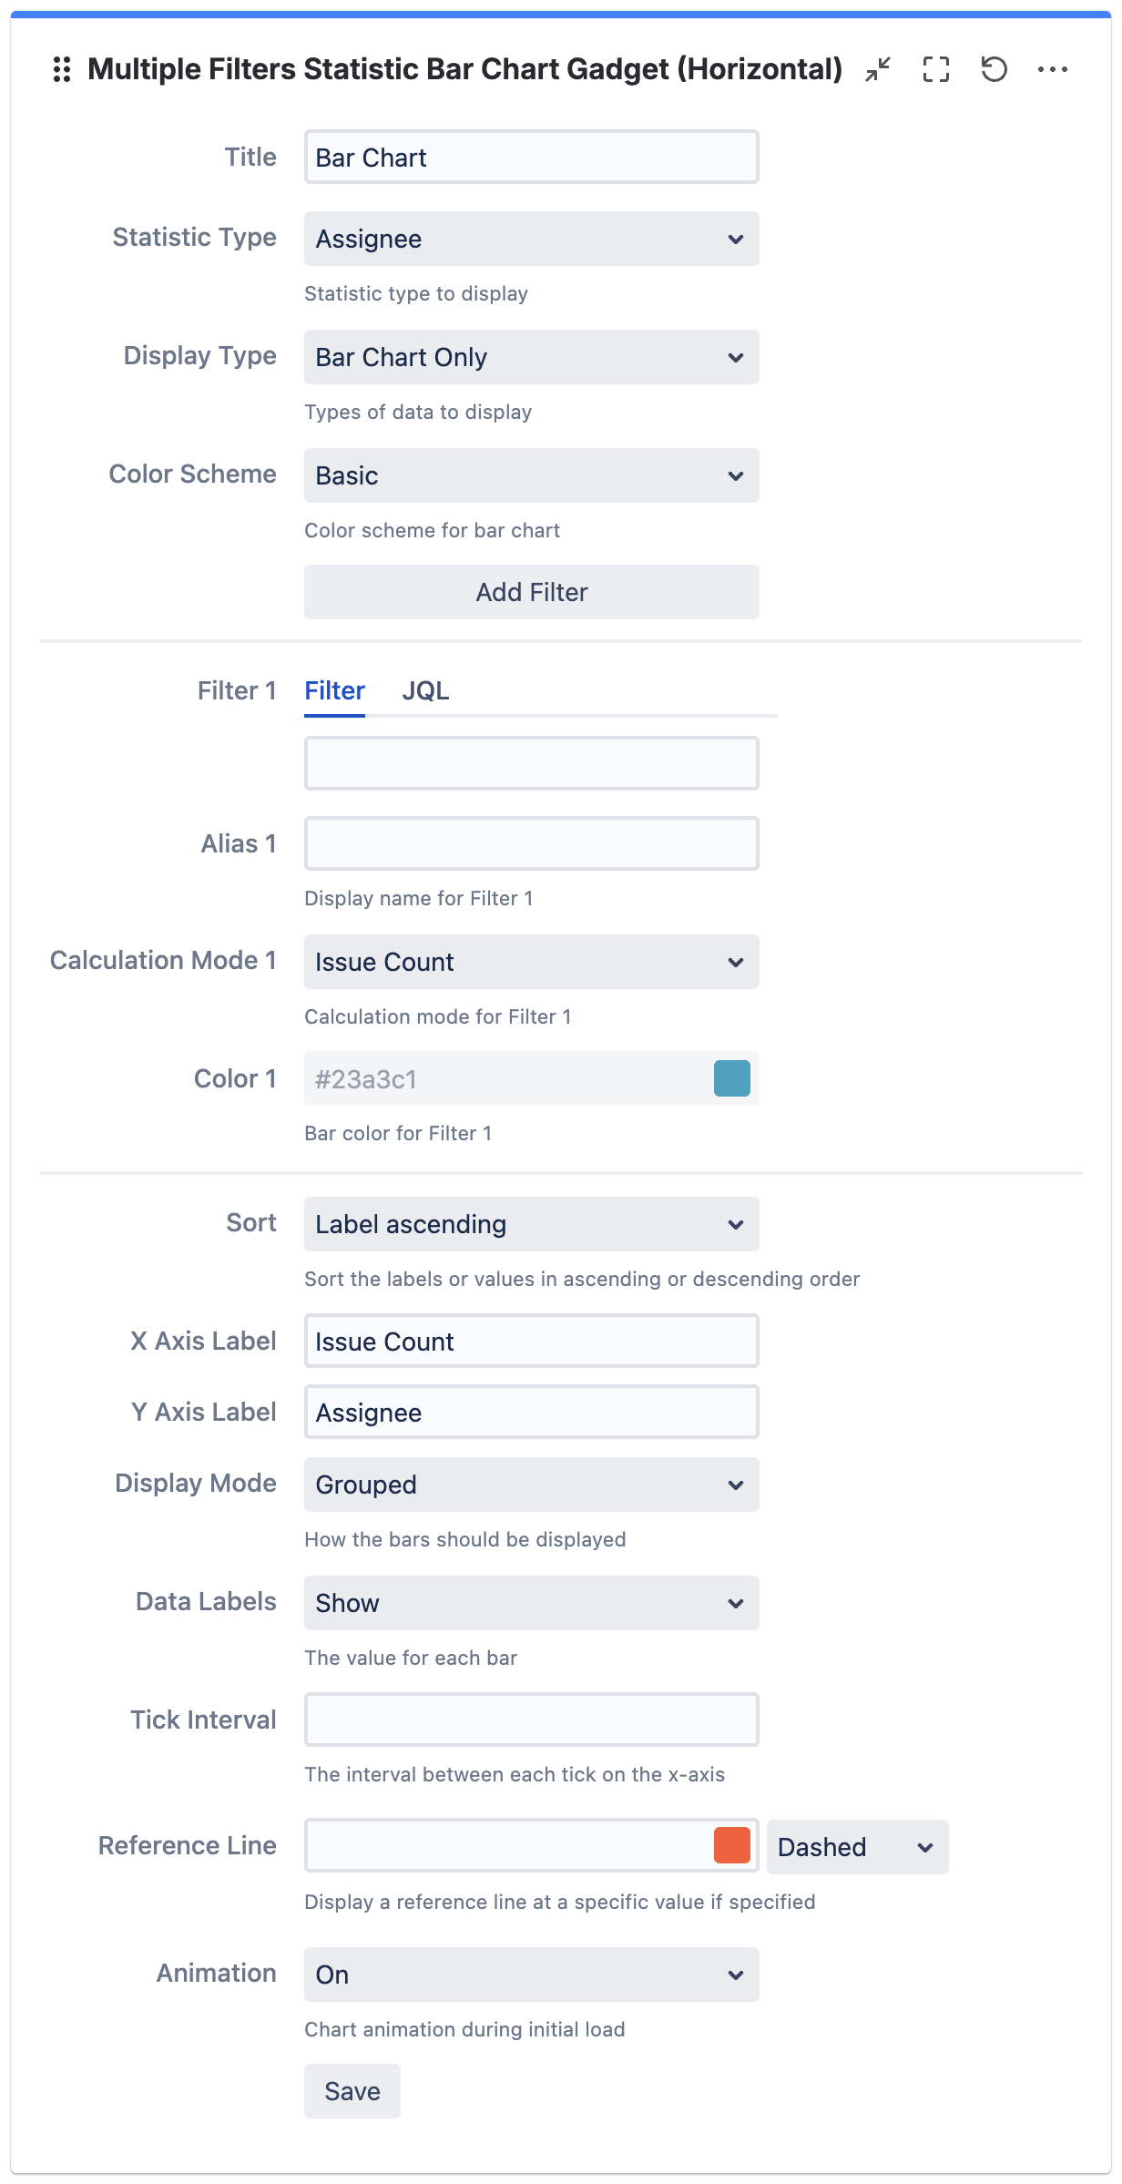Open the Sort order dropdown
The image size is (1122, 2184).
coord(531,1224)
